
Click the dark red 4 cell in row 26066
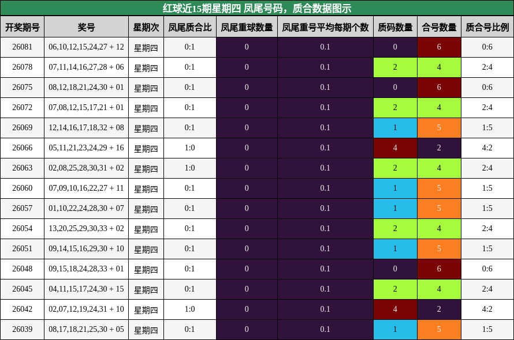(x=395, y=148)
